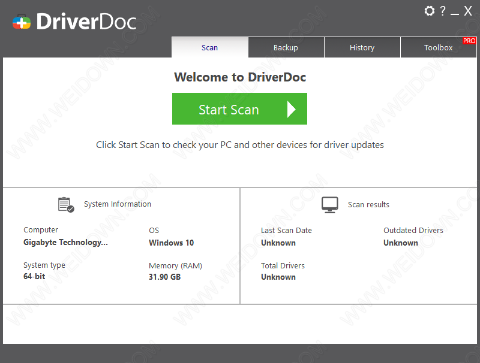Click the Unknown value under Last Scan Date
480x363 pixels.
[x=278, y=243]
